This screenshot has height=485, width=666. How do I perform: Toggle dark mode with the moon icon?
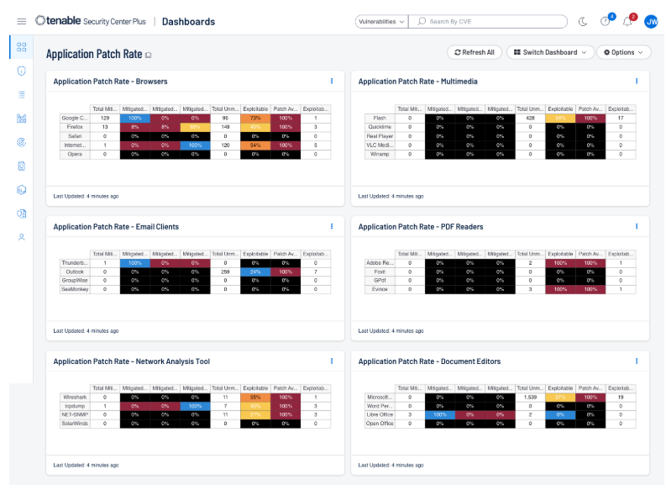[584, 21]
